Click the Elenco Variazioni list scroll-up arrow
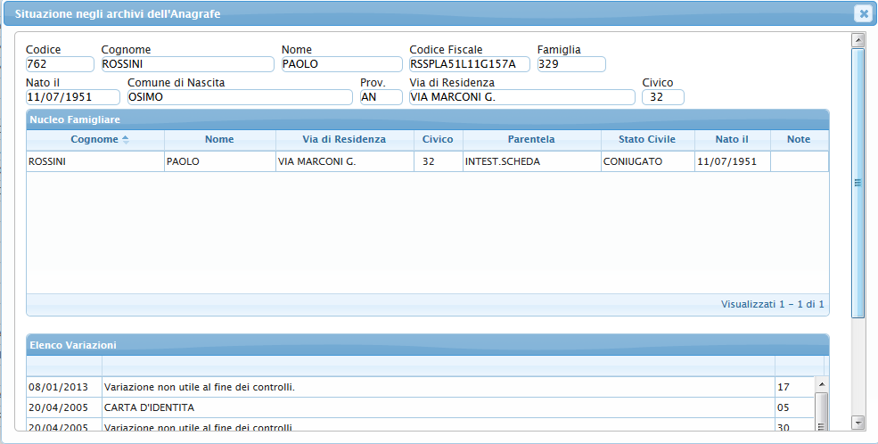 pyautogui.click(x=822, y=383)
